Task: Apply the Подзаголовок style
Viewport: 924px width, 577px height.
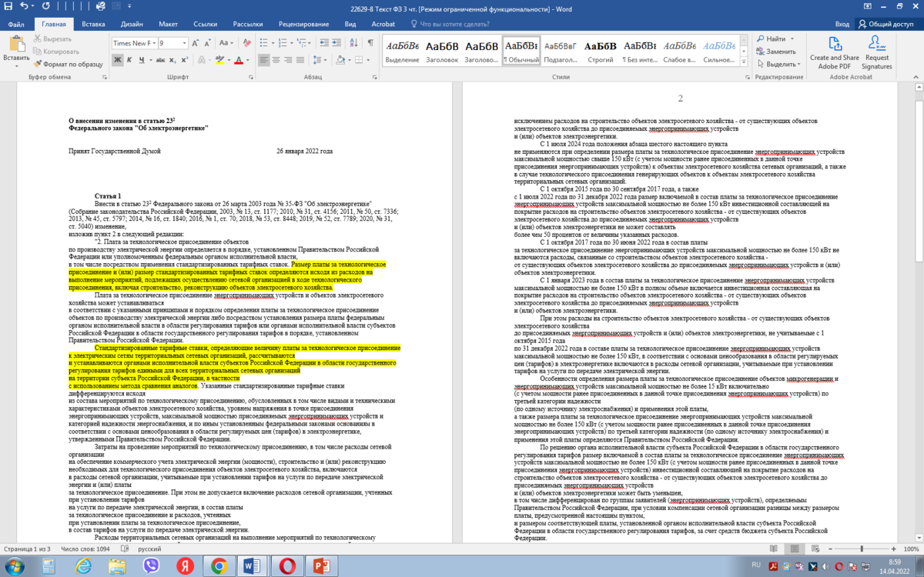Action: pyautogui.click(x=561, y=51)
